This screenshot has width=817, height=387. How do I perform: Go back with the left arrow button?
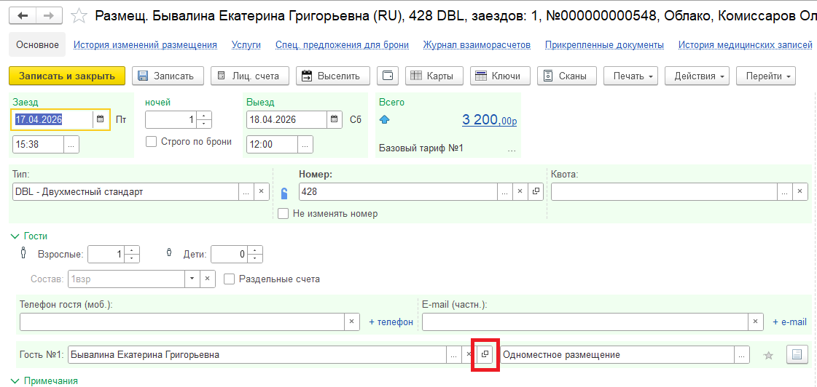point(23,15)
